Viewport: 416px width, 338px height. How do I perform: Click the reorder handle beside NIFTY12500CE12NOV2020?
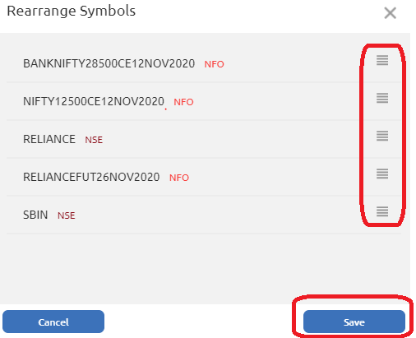click(382, 98)
